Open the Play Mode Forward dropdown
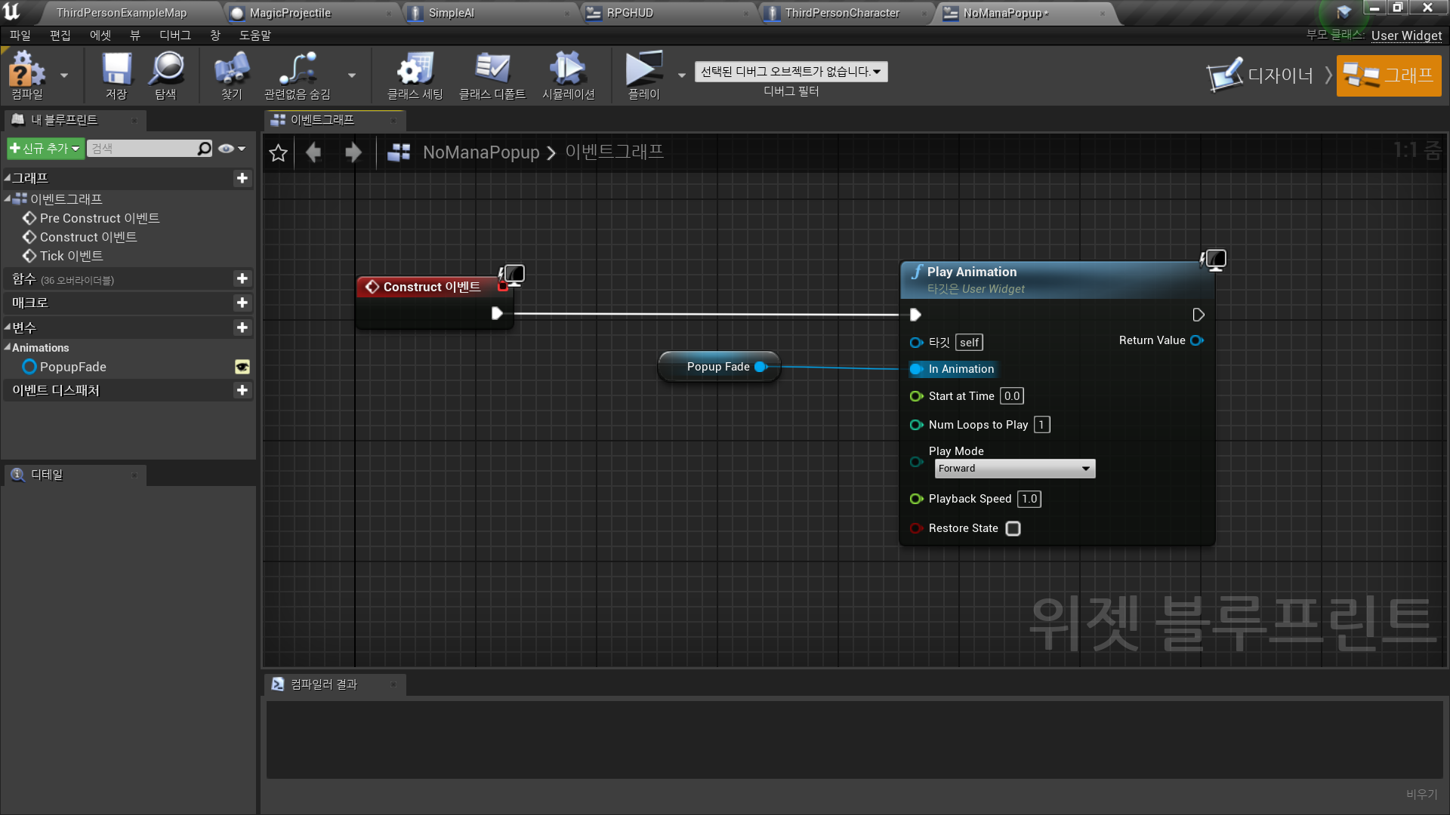 click(1015, 469)
